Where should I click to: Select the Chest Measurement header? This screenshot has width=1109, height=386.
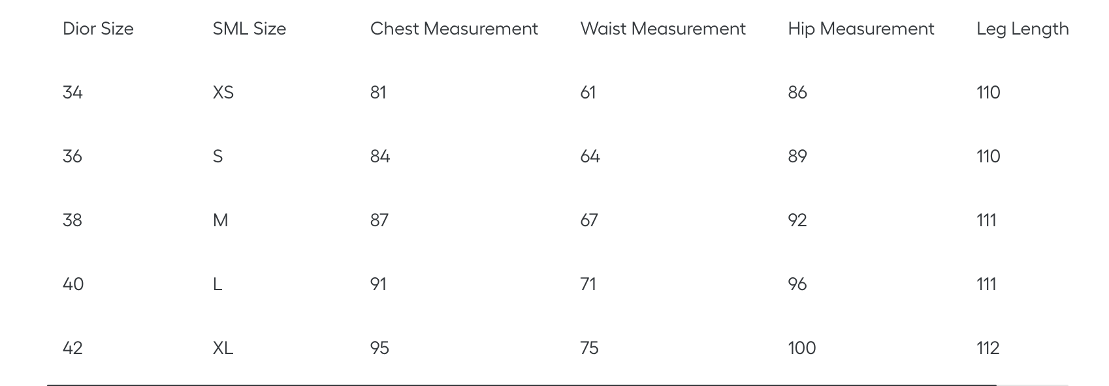[454, 29]
